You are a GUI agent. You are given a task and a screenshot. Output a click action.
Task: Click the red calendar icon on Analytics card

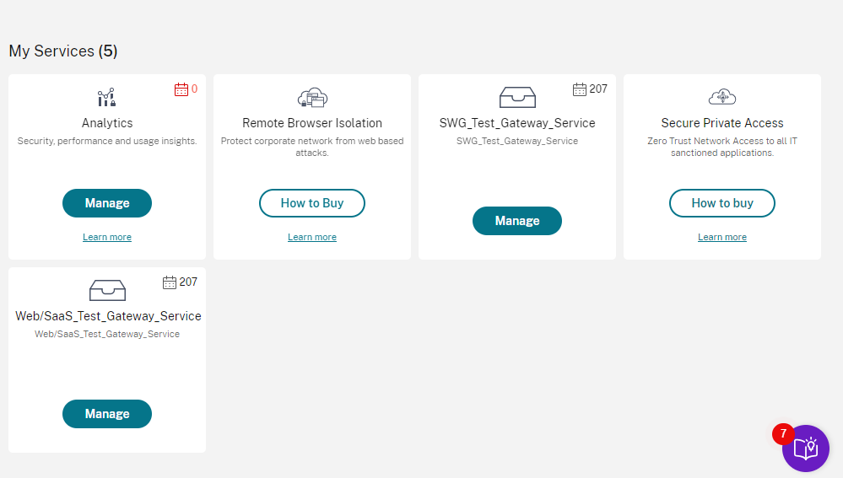click(181, 89)
